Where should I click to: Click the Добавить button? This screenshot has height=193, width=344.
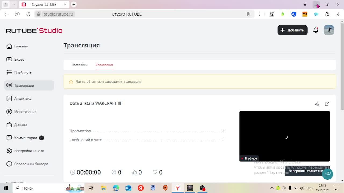pos(292,30)
